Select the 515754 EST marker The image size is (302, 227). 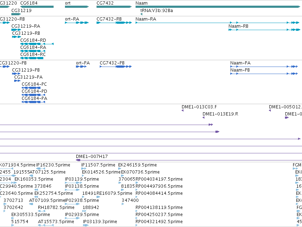(x=12, y=225)
